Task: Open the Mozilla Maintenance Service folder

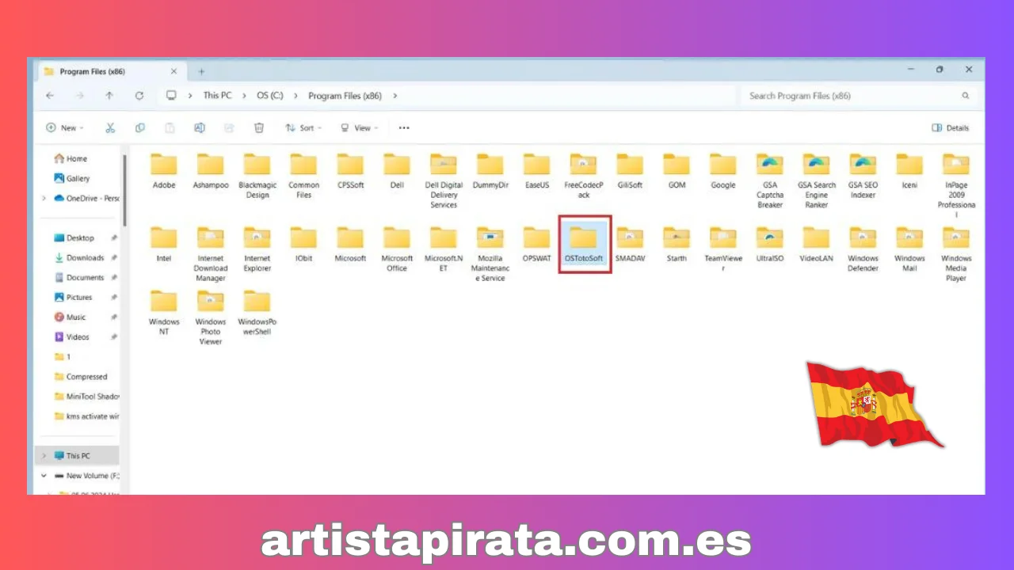Action: (x=490, y=253)
